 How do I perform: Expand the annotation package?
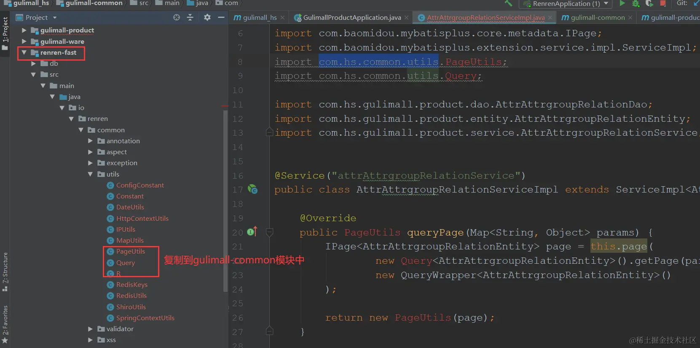[x=90, y=141]
